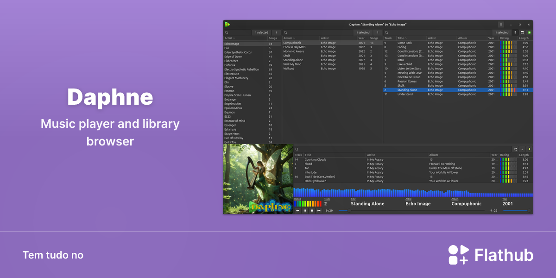Screen dimensions: 556x278
Task: Click the Album label above 'Compuphonic'
Action: 455,199
